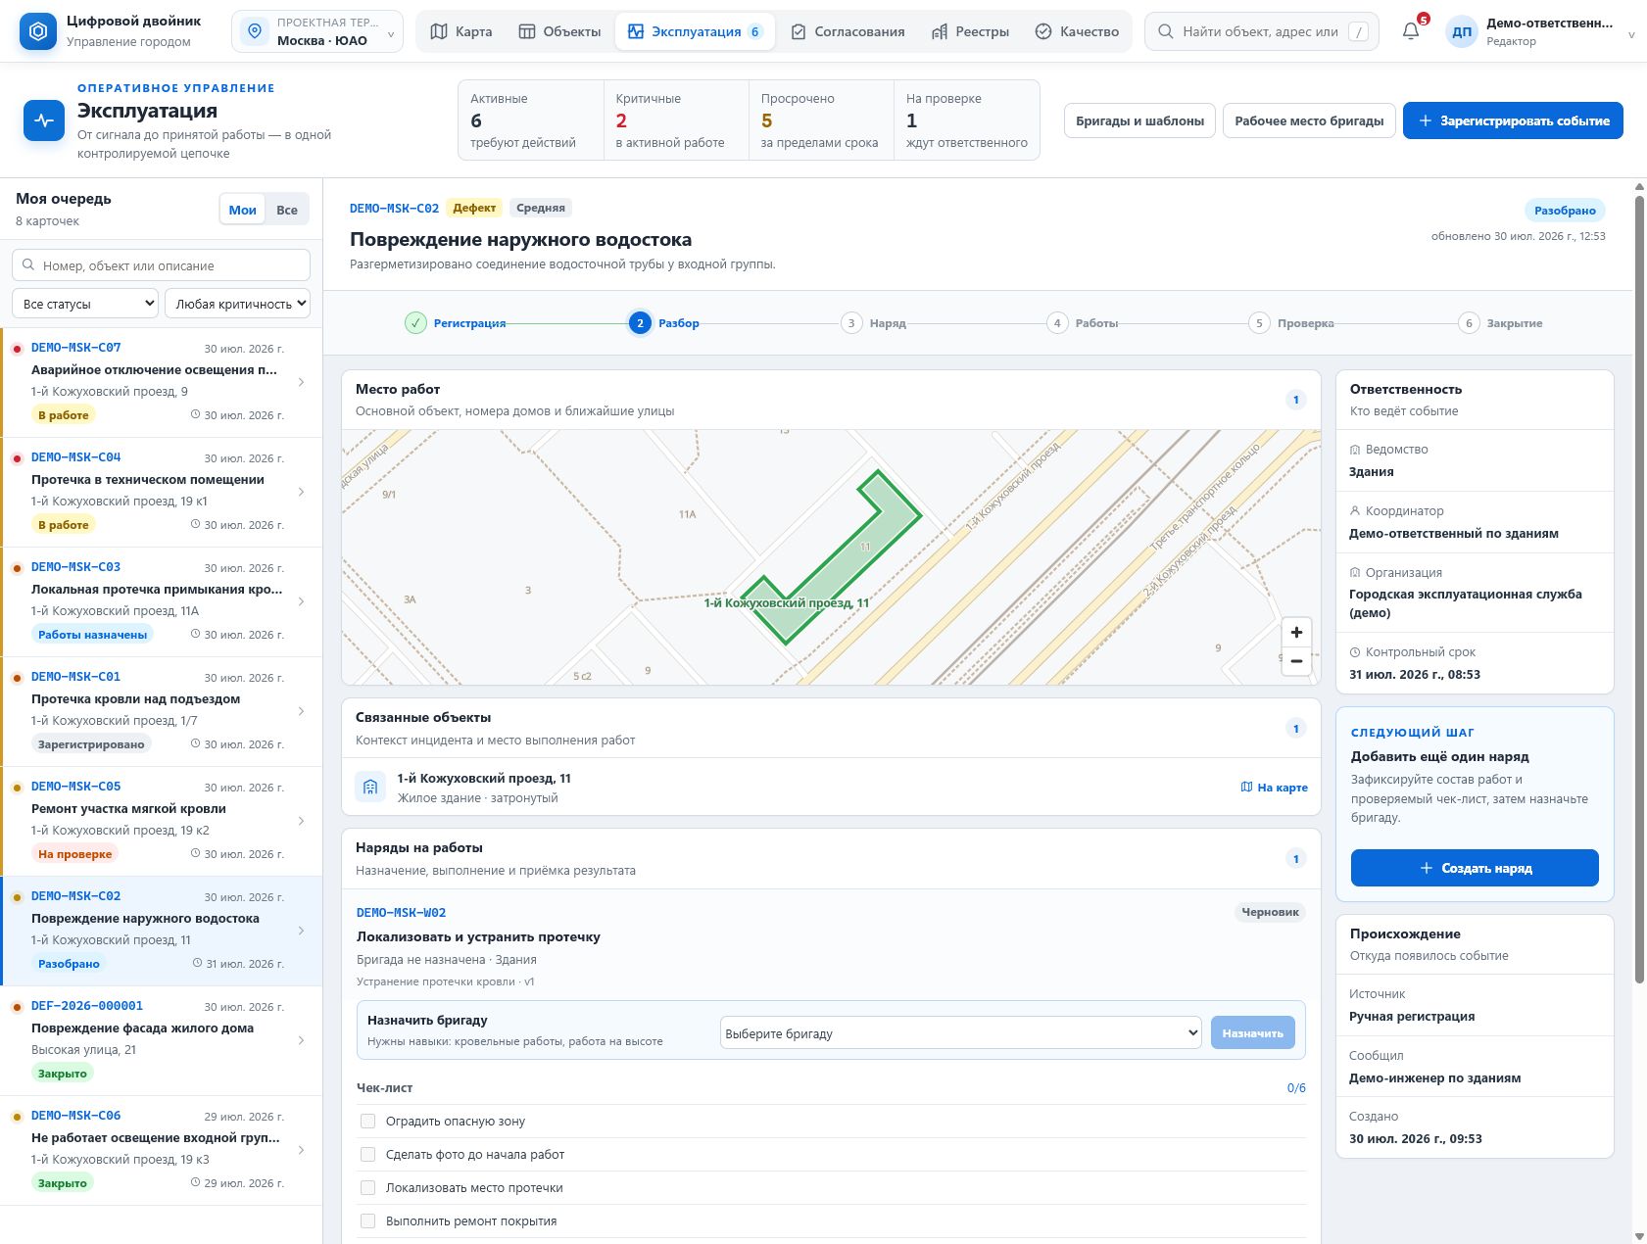Click the На карте link
This screenshot has height=1244, width=1647.
coord(1274,787)
